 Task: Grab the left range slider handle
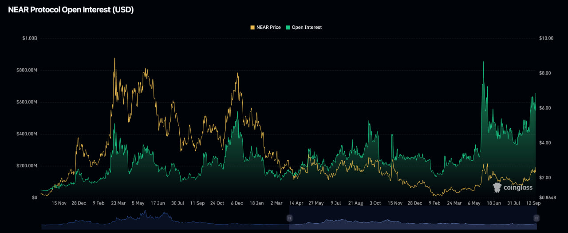pos(289,218)
